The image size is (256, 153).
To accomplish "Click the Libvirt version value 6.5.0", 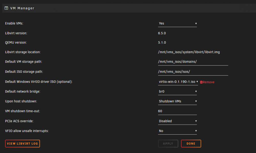I will (162, 33).
